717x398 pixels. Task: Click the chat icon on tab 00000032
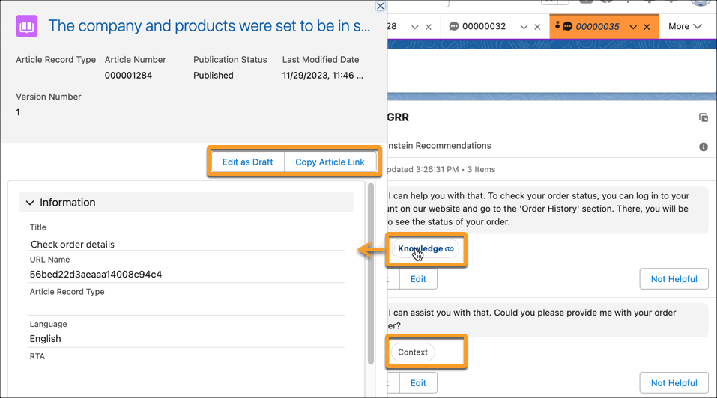point(453,26)
